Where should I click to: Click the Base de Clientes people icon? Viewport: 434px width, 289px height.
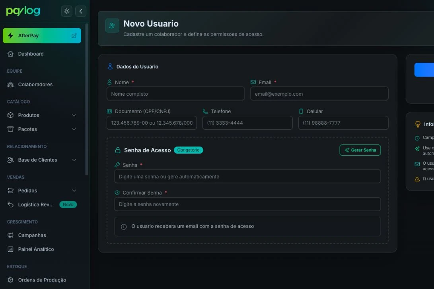click(x=10, y=160)
